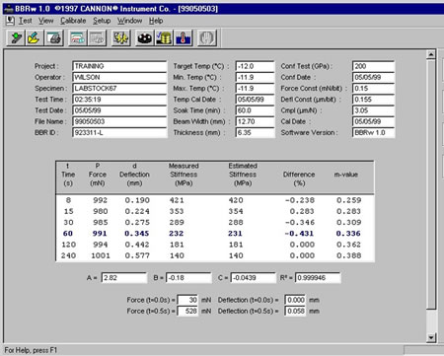
Task: Open the Window menu
Action: pyautogui.click(x=129, y=21)
